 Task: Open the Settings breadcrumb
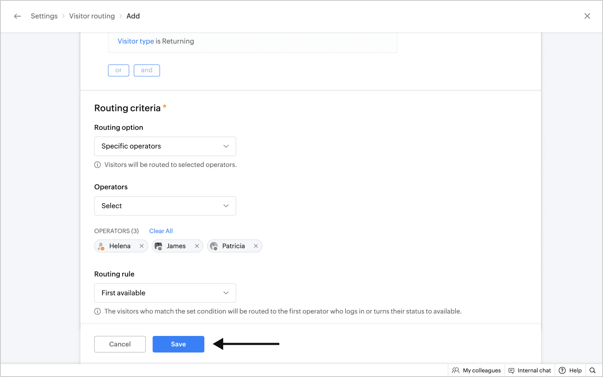44,16
